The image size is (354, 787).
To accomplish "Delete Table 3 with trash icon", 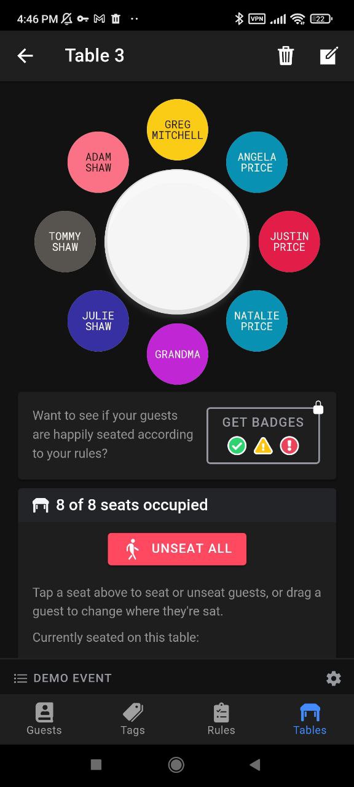I will coord(286,56).
